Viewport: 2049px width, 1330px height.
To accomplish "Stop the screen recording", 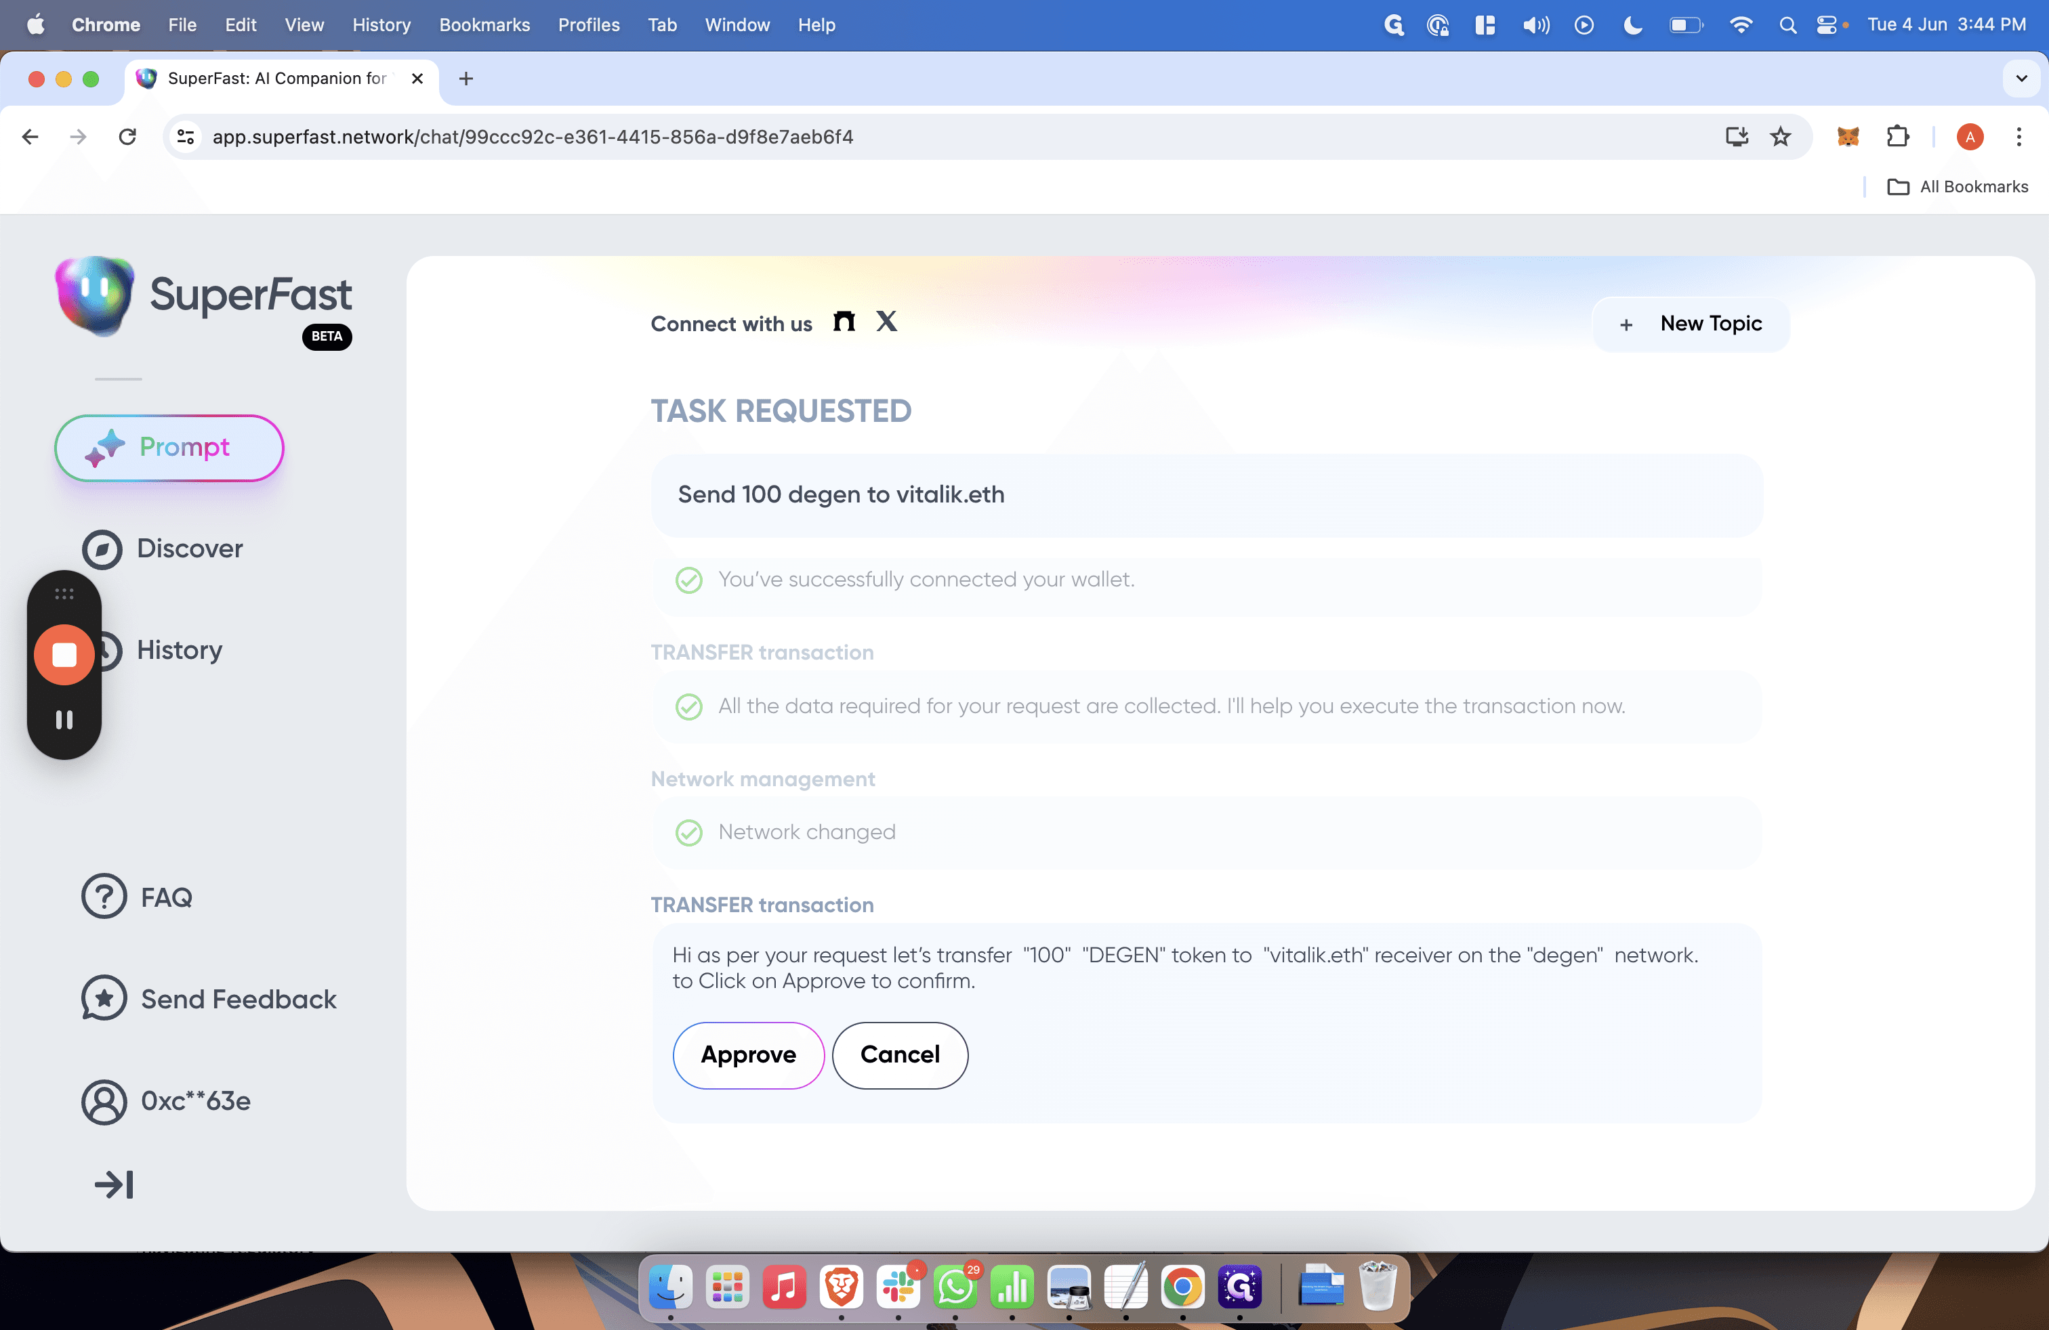I will pos(64,656).
